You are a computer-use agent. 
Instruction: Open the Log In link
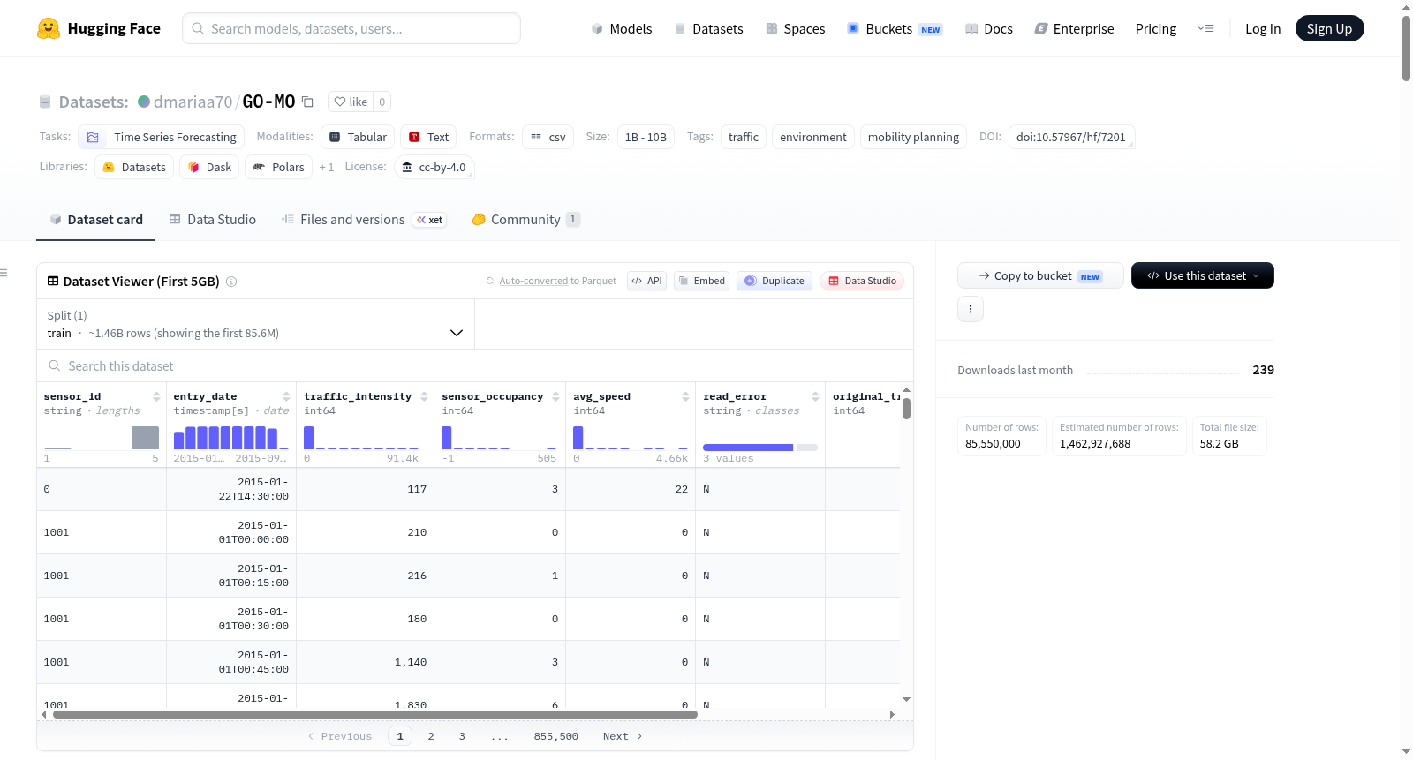(1262, 28)
